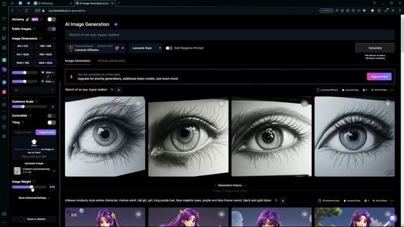Click the Upgrade Plan button
The height and width of the screenshot is (227, 404).
tap(379, 76)
